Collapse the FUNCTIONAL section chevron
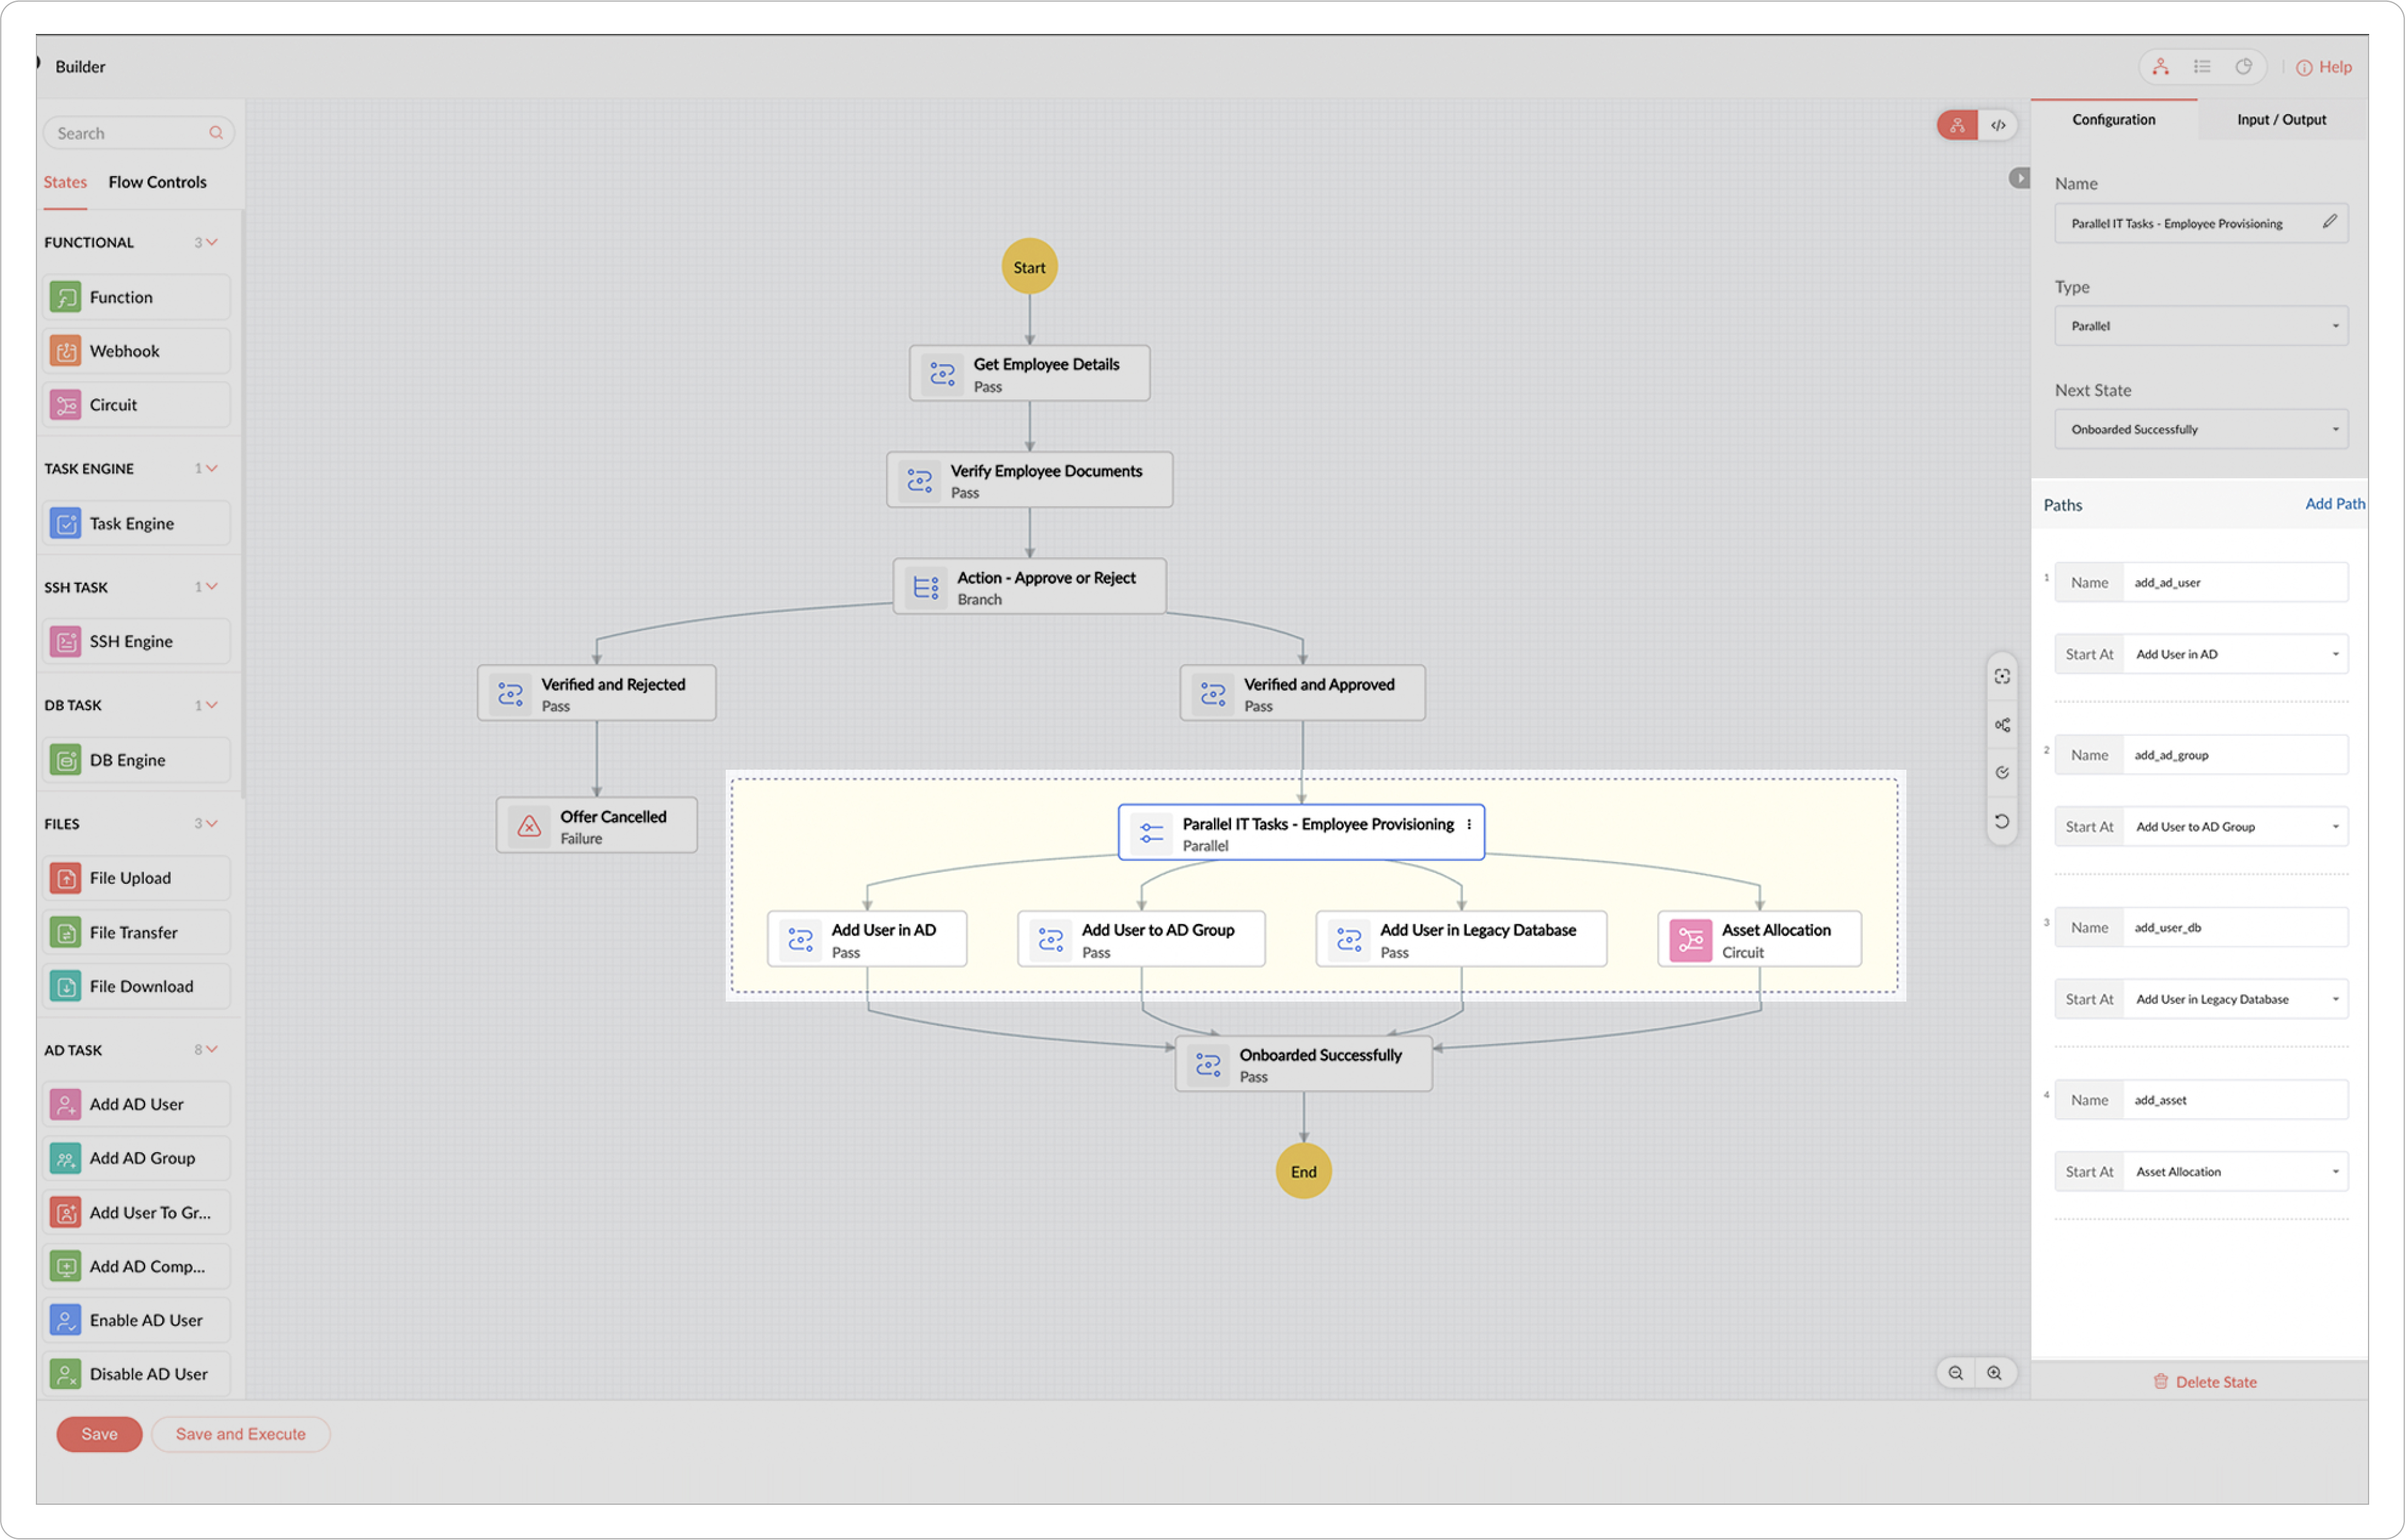The width and height of the screenshot is (2405, 1540). 212,242
